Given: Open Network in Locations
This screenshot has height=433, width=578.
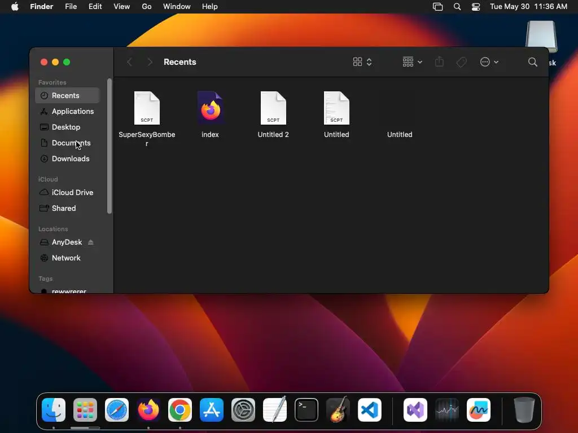Looking at the screenshot, I should [67, 258].
